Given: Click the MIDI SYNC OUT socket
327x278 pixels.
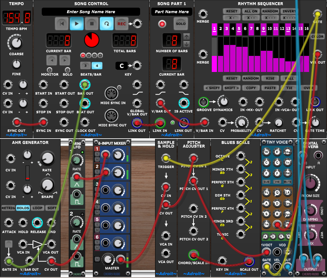Looking at the screenshot, I should click(111, 115).
